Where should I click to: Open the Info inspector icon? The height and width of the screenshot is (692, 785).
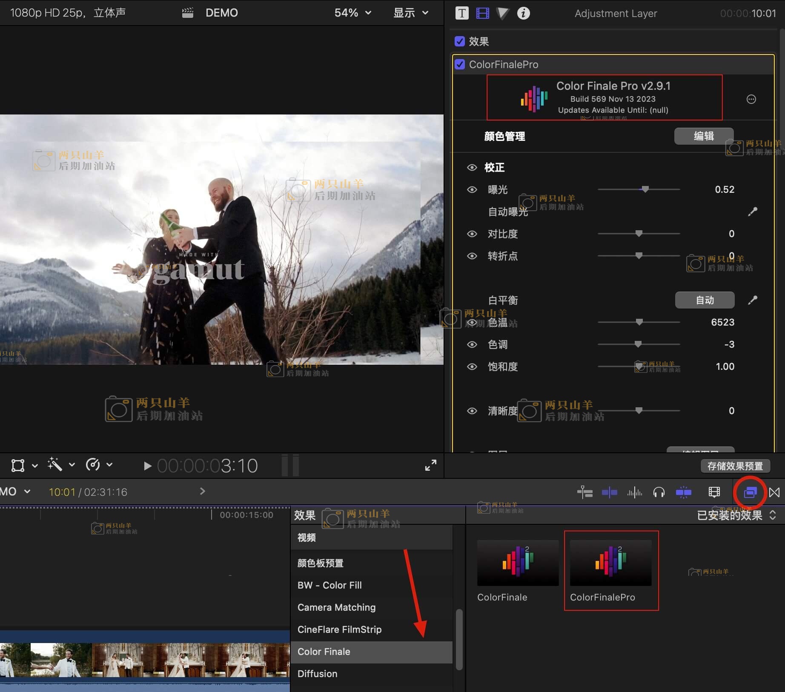pos(523,13)
